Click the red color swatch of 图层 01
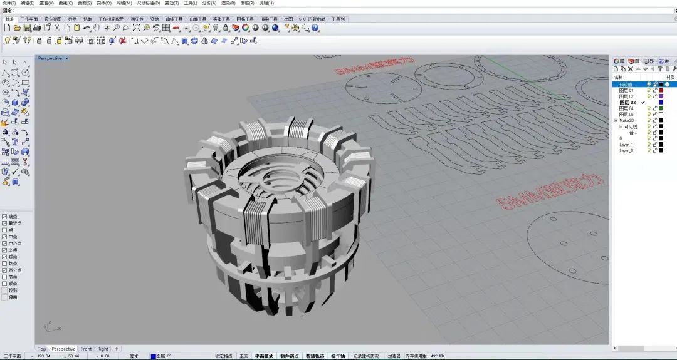The height and width of the screenshot is (360, 677). click(x=661, y=90)
